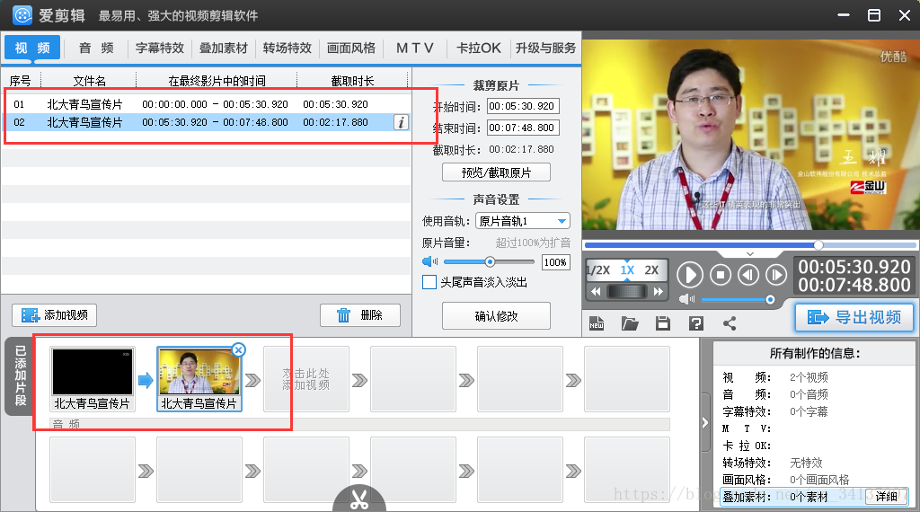920x512 pixels.
Task: Stop the video playback
Action: point(721,275)
